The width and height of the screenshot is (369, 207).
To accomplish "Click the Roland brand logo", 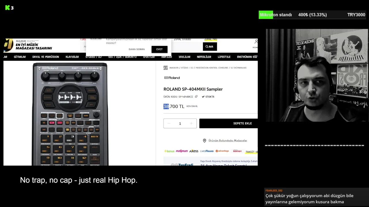I will click(x=172, y=78).
